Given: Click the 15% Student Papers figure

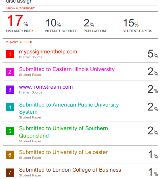Looking at the screenshot, I should tap(131, 23).
